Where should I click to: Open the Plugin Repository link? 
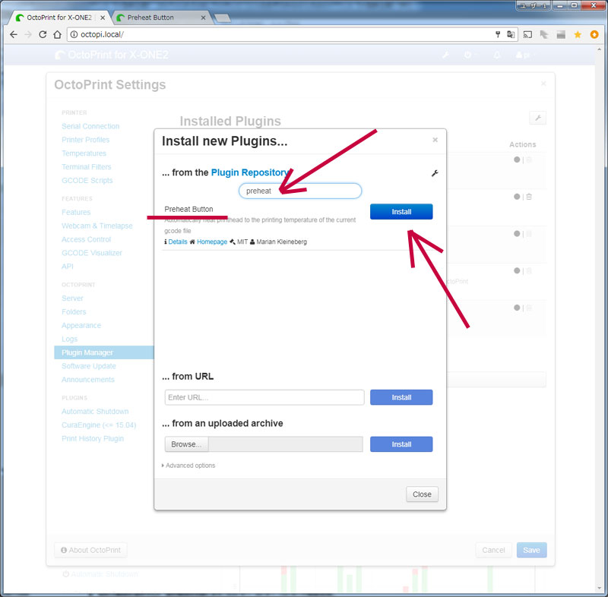[251, 172]
